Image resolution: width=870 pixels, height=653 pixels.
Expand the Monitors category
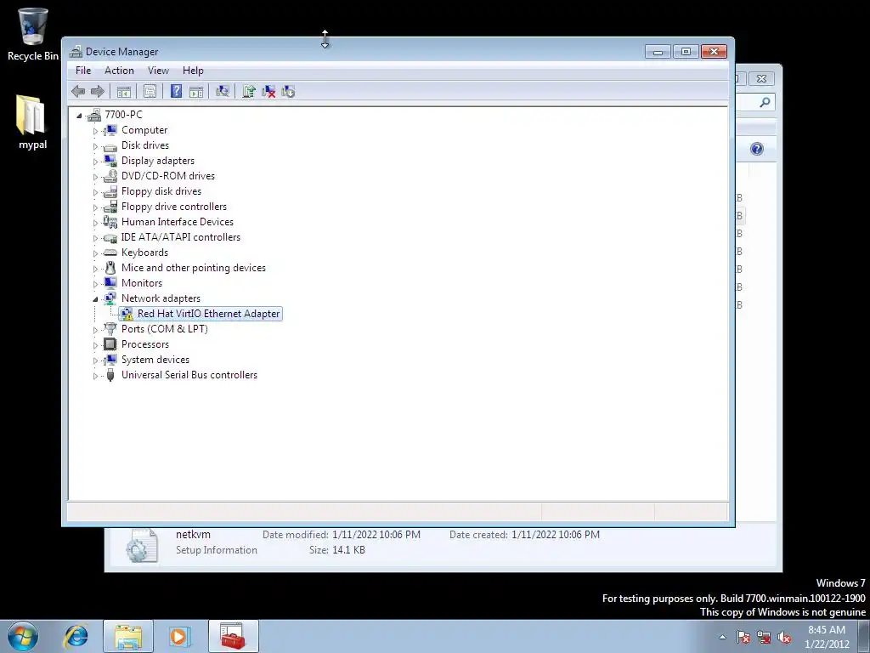click(x=95, y=284)
